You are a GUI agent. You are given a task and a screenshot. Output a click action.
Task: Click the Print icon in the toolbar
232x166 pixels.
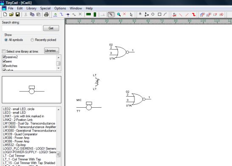(x=46, y=14)
